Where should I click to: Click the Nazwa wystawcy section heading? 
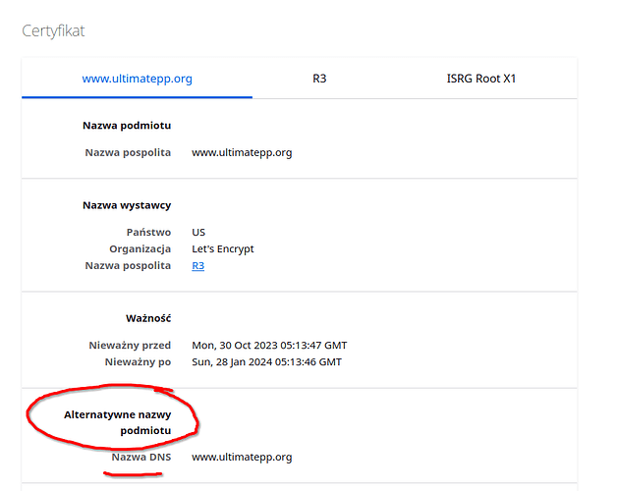tap(127, 205)
